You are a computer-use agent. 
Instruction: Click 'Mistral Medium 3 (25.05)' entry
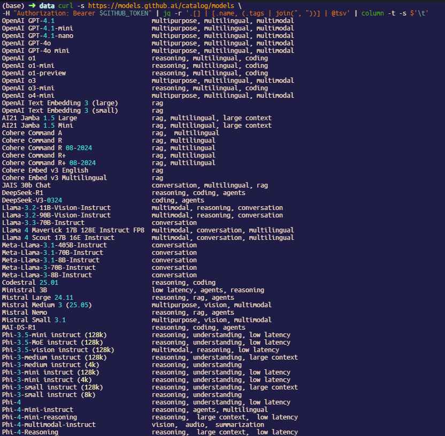click(x=47, y=305)
